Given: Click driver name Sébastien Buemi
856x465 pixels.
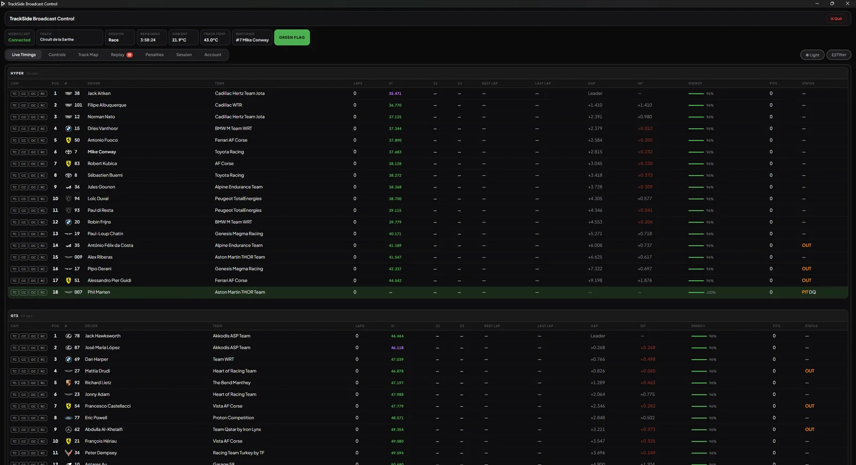Looking at the screenshot, I should 105,175.
